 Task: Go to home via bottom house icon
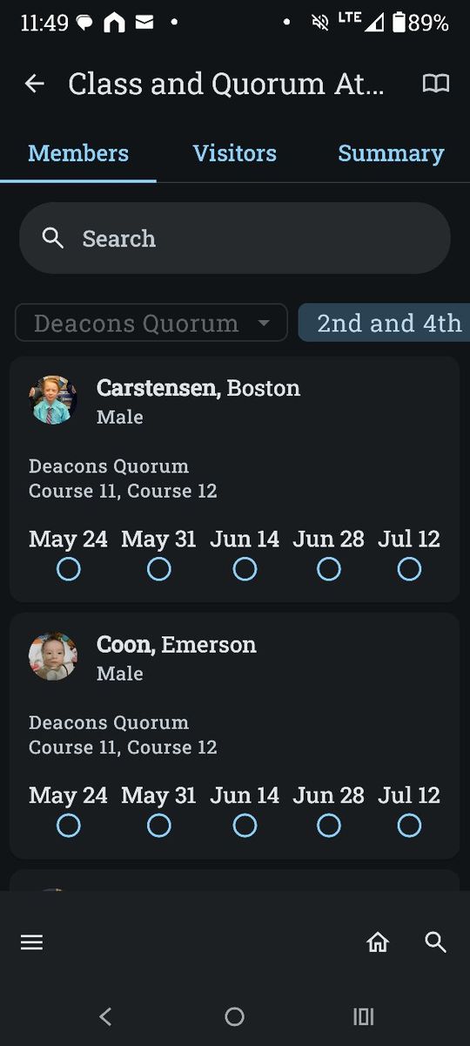pos(378,942)
